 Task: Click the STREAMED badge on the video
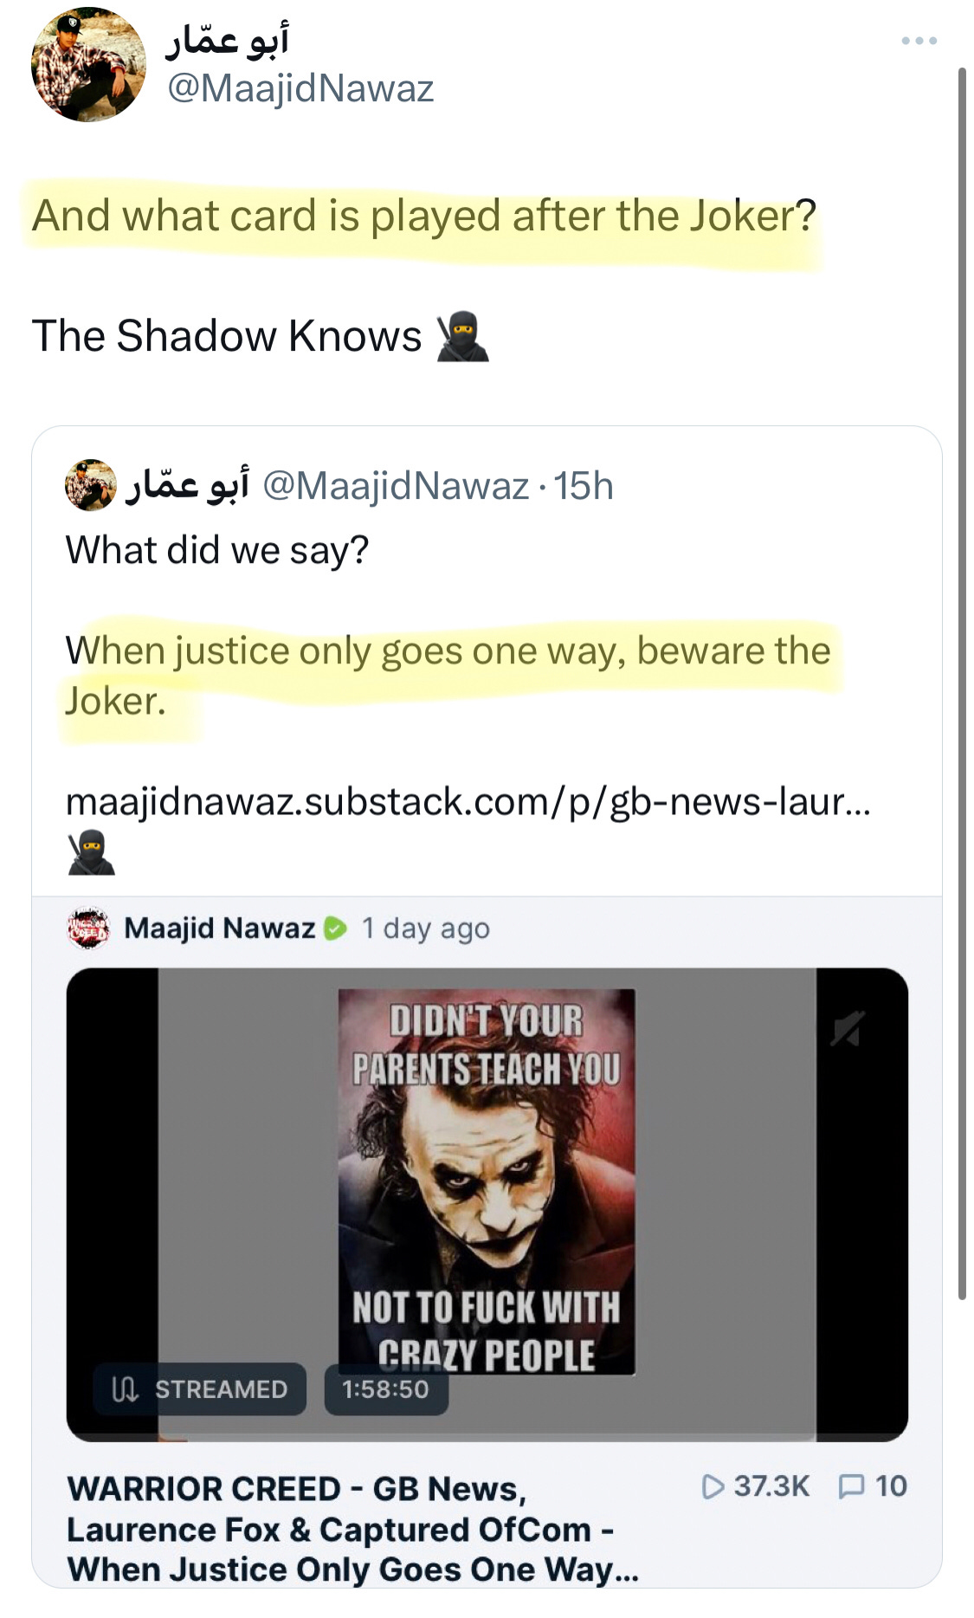pyautogui.click(x=200, y=1389)
